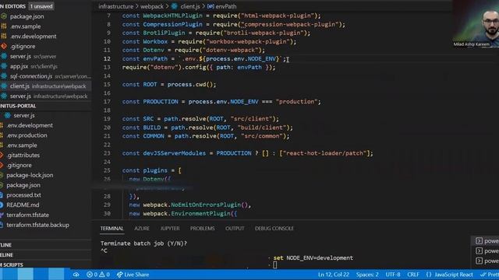The width and height of the screenshot is (499, 280).
Task: Open terraform.tfstate file
Action: 28,215
